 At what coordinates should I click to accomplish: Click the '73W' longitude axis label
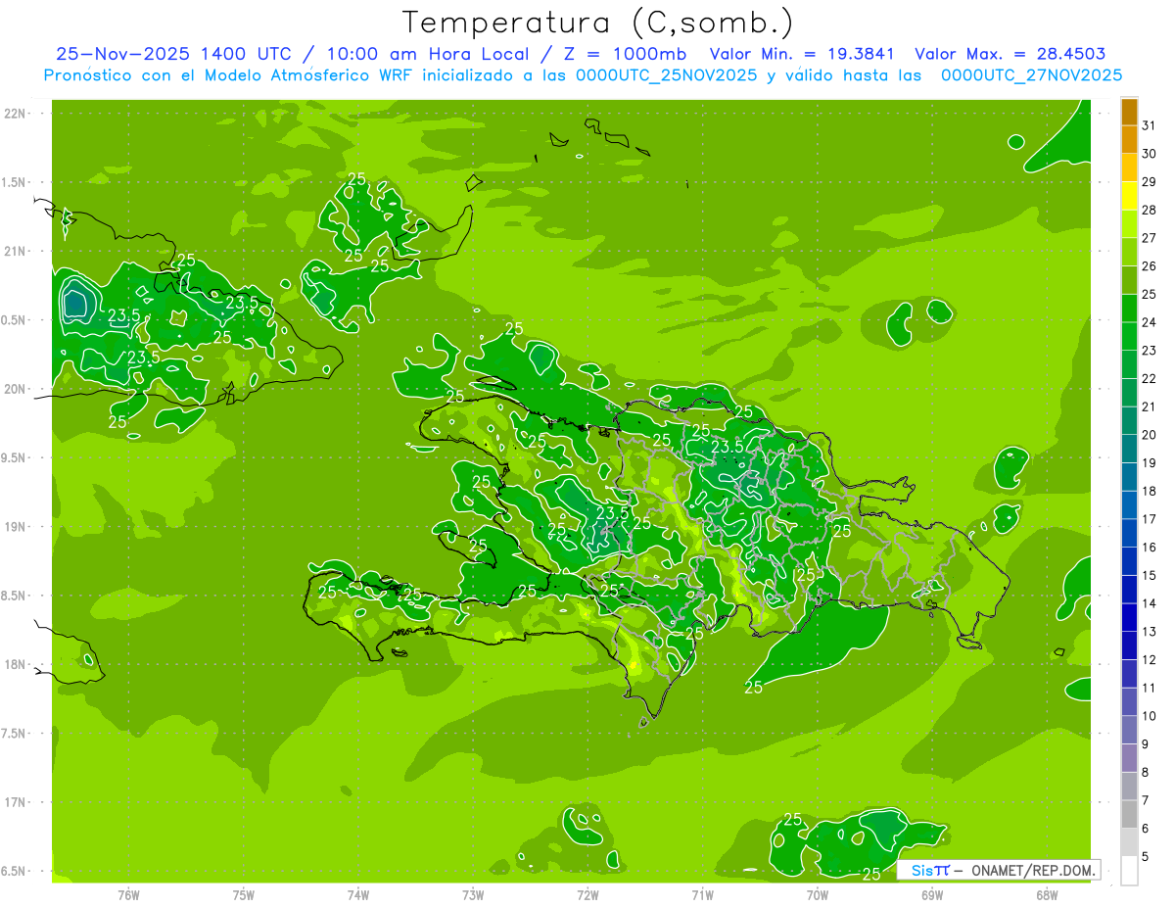click(x=473, y=894)
